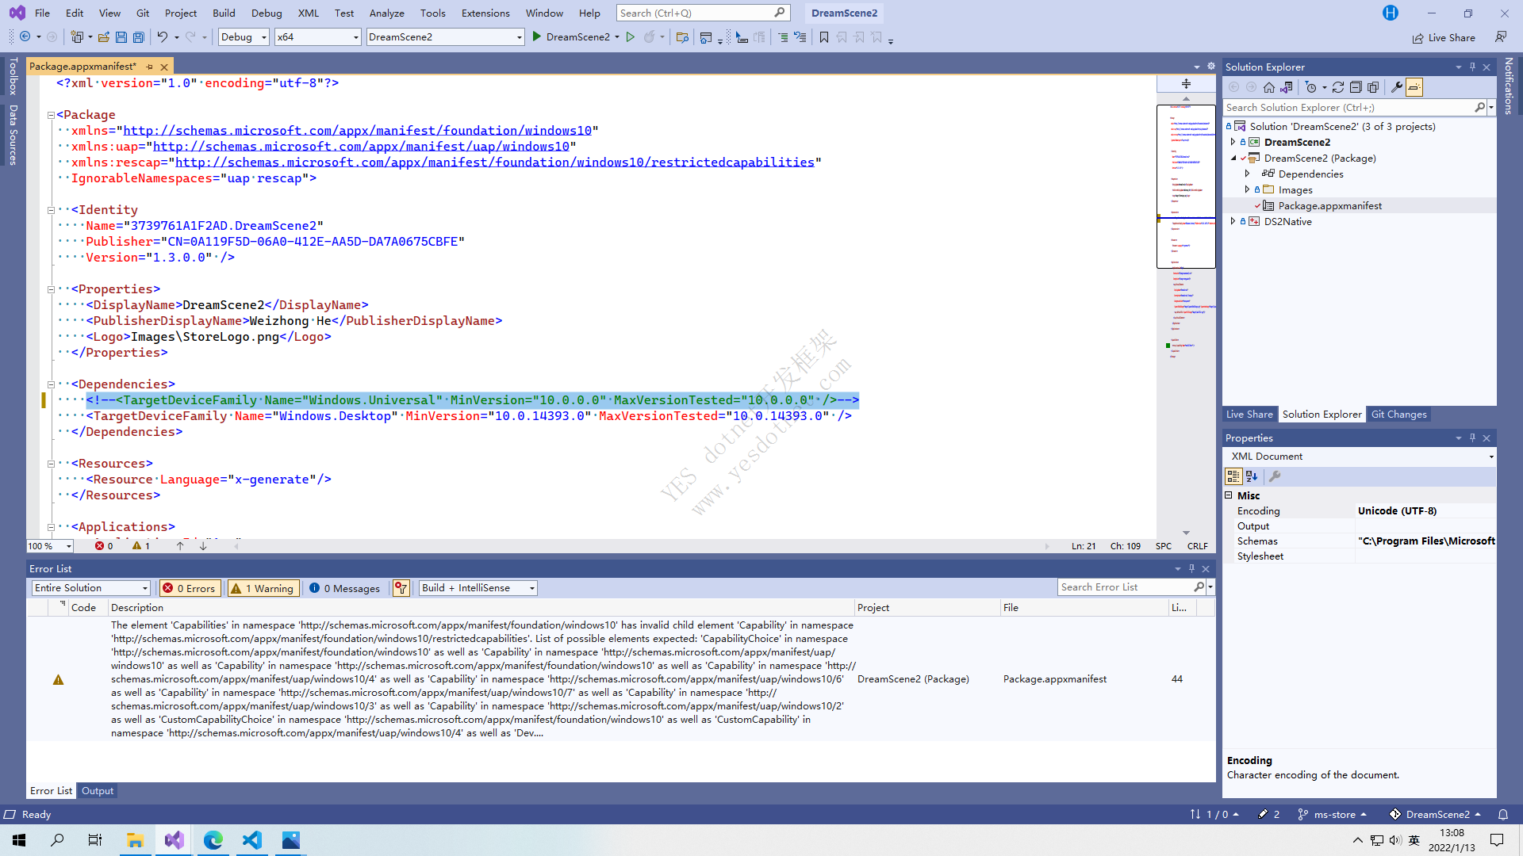Click the Sync/Refresh icon in Solution Explorer
This screenshot has width=1523, height=856.
click(x=1338, y=87)
